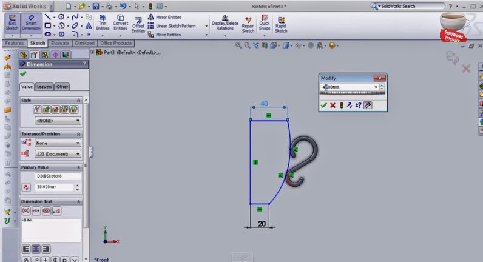Collapse the Primary Value section
Viewport: 483px width, 262px height.
78,167
